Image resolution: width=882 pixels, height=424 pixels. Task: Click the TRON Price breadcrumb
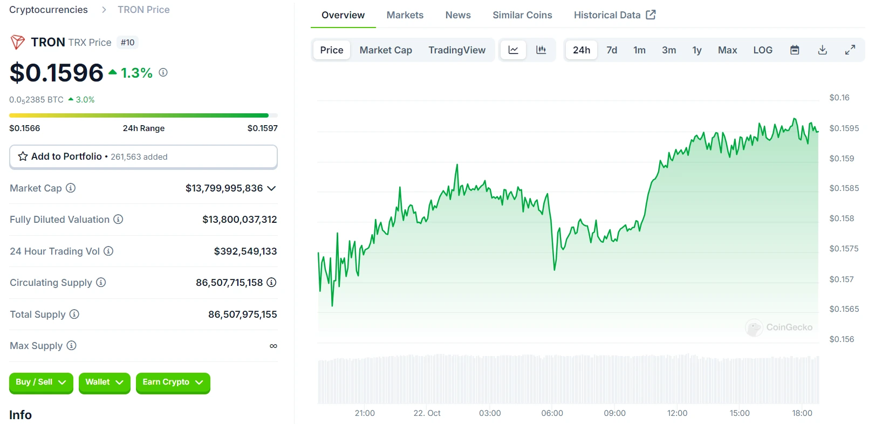143,10
